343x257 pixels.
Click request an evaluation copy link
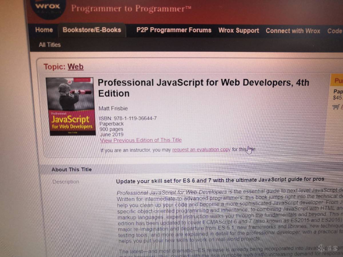[x=201, y=149]
